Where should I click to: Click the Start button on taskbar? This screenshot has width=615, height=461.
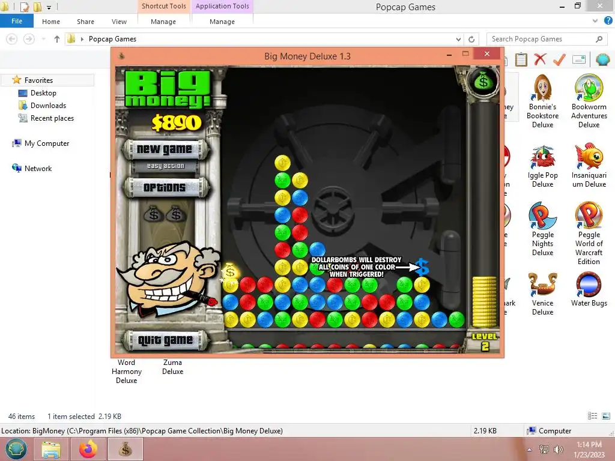click(x=16, y=449)
